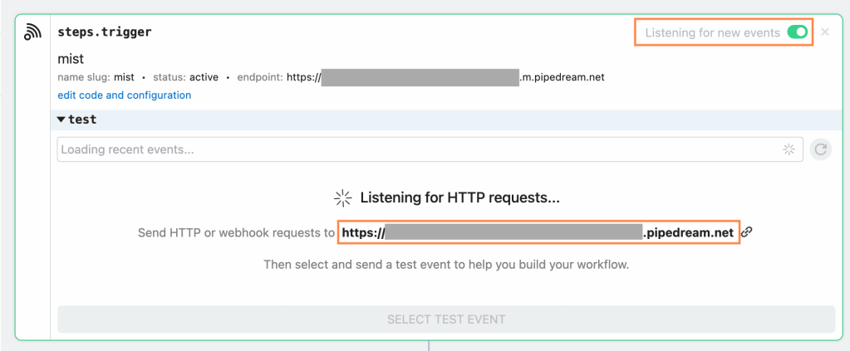Close the steps.trigger panel with the X
The width and height of the screenshot is (850, 351).
coord(824,32)
